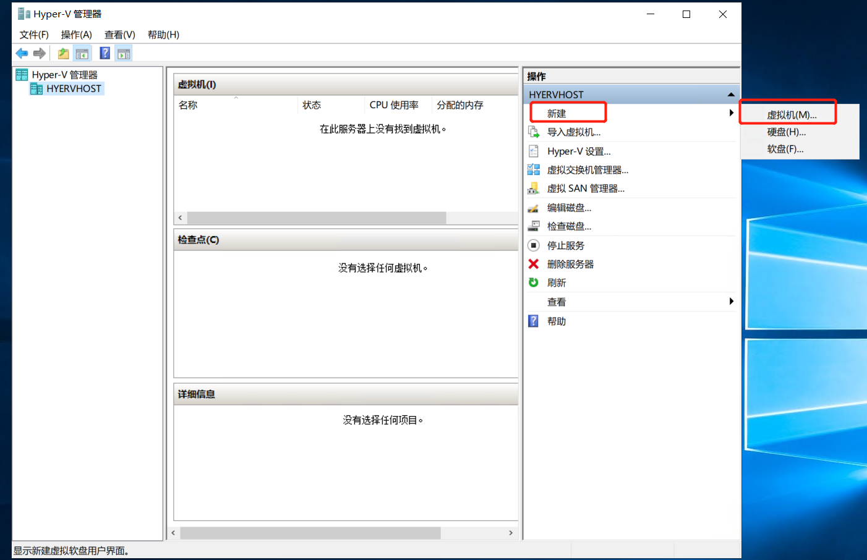
Task: Click the 删除服务器 red X icon
Action: [x=533, y=263]
